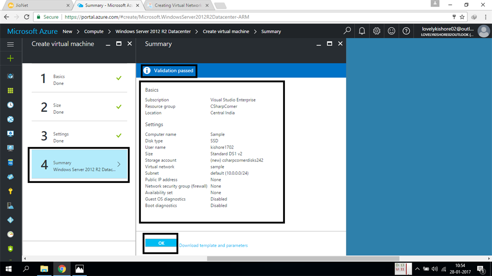Close the JioNet browser tab
Screen dimensions: 492x276
(68, 5)
